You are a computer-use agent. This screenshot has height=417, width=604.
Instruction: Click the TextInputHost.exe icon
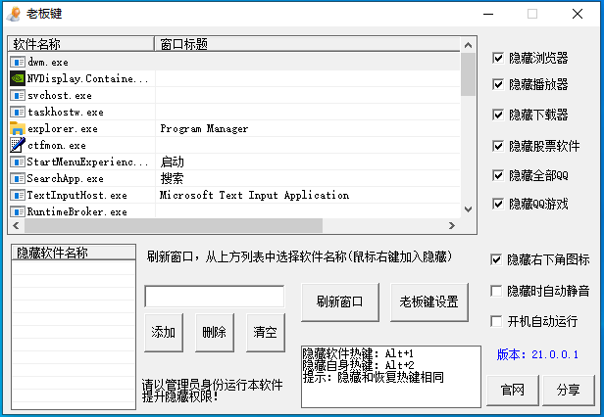tap(18, 196)
